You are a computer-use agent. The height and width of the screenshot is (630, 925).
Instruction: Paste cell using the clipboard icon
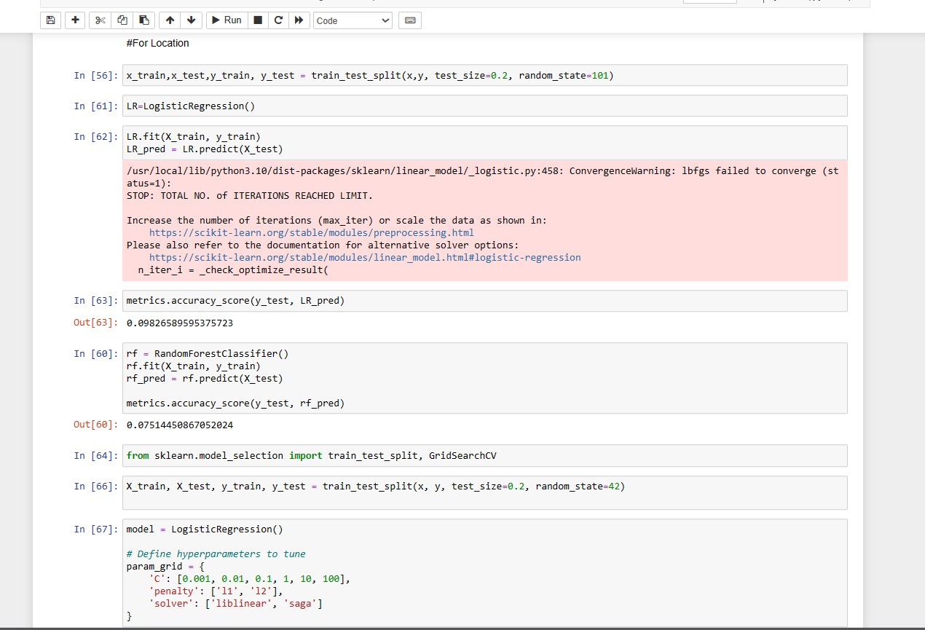143,20
